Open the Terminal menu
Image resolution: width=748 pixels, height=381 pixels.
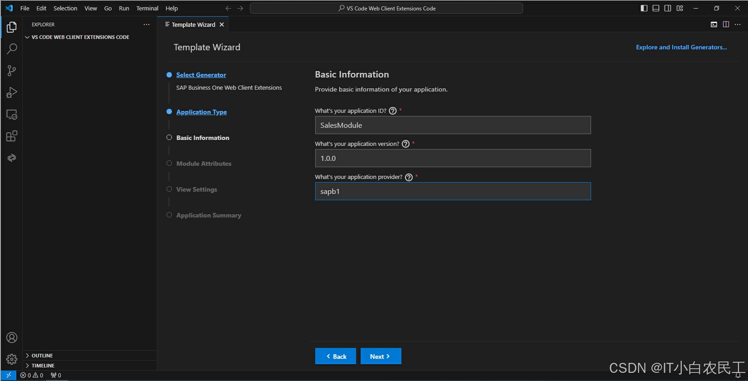coord(147,8)
